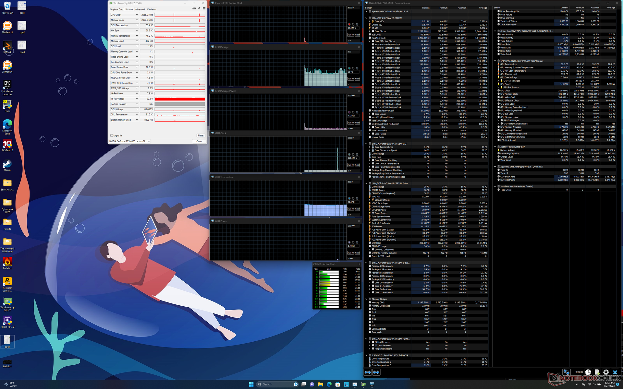Image resolution: width=623 pixels, height=389 pixels.
Task: Open Fraps desktop shortcut
Action: point(7,106)
